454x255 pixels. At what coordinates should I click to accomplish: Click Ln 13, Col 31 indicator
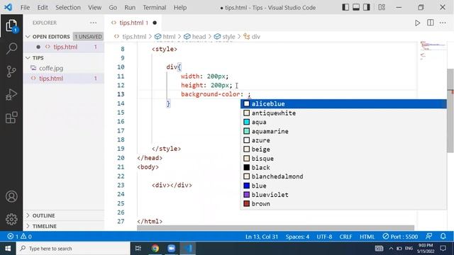coord(262,237)
